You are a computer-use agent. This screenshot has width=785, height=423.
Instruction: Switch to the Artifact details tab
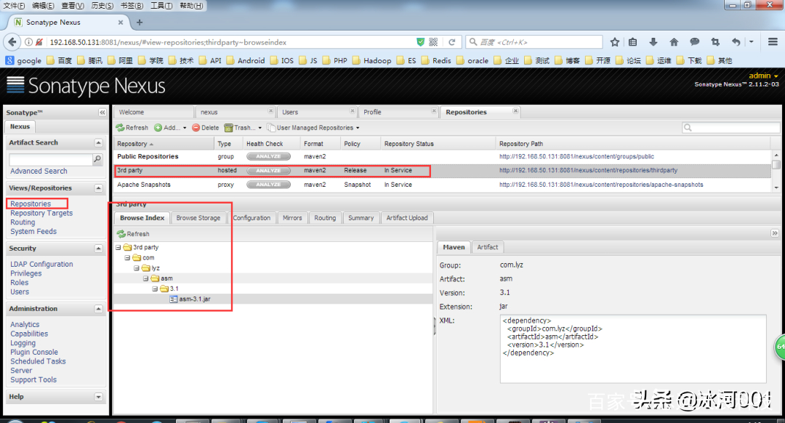coord(487,247)
